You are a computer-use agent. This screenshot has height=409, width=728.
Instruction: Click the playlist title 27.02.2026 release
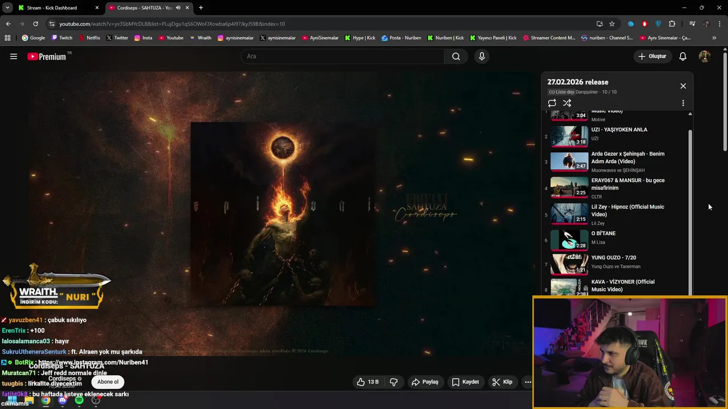pos(578,82)
